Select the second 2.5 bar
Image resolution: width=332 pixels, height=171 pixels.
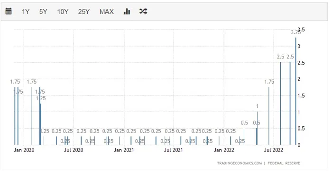pyautogui.click(x=290, y=104)
